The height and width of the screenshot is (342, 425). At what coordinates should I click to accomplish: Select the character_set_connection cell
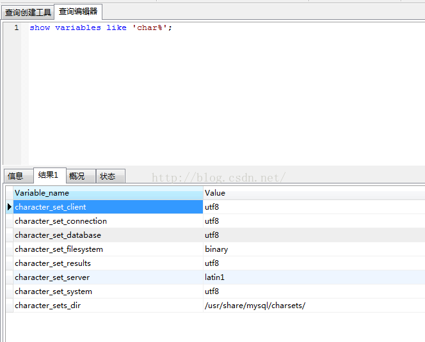pos(108,221)
